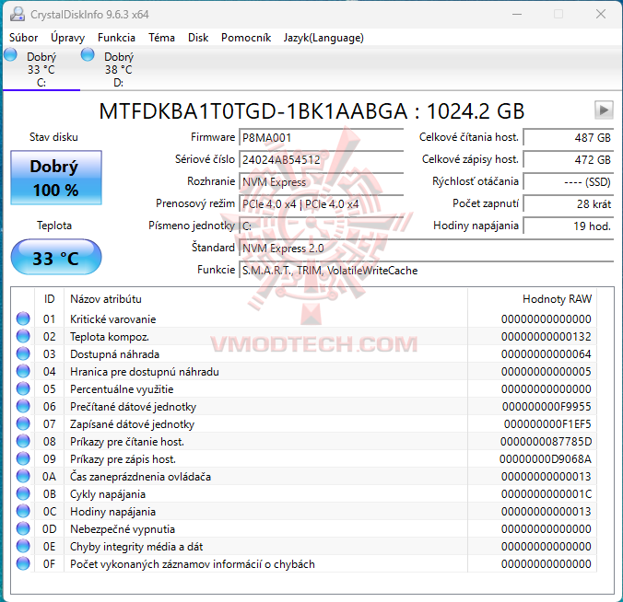Select the C: drive tab
The image size is (623, 602).
coord(41,69)
